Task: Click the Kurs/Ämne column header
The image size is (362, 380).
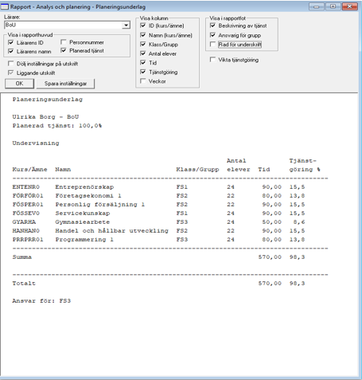Action: pos(29,170)
